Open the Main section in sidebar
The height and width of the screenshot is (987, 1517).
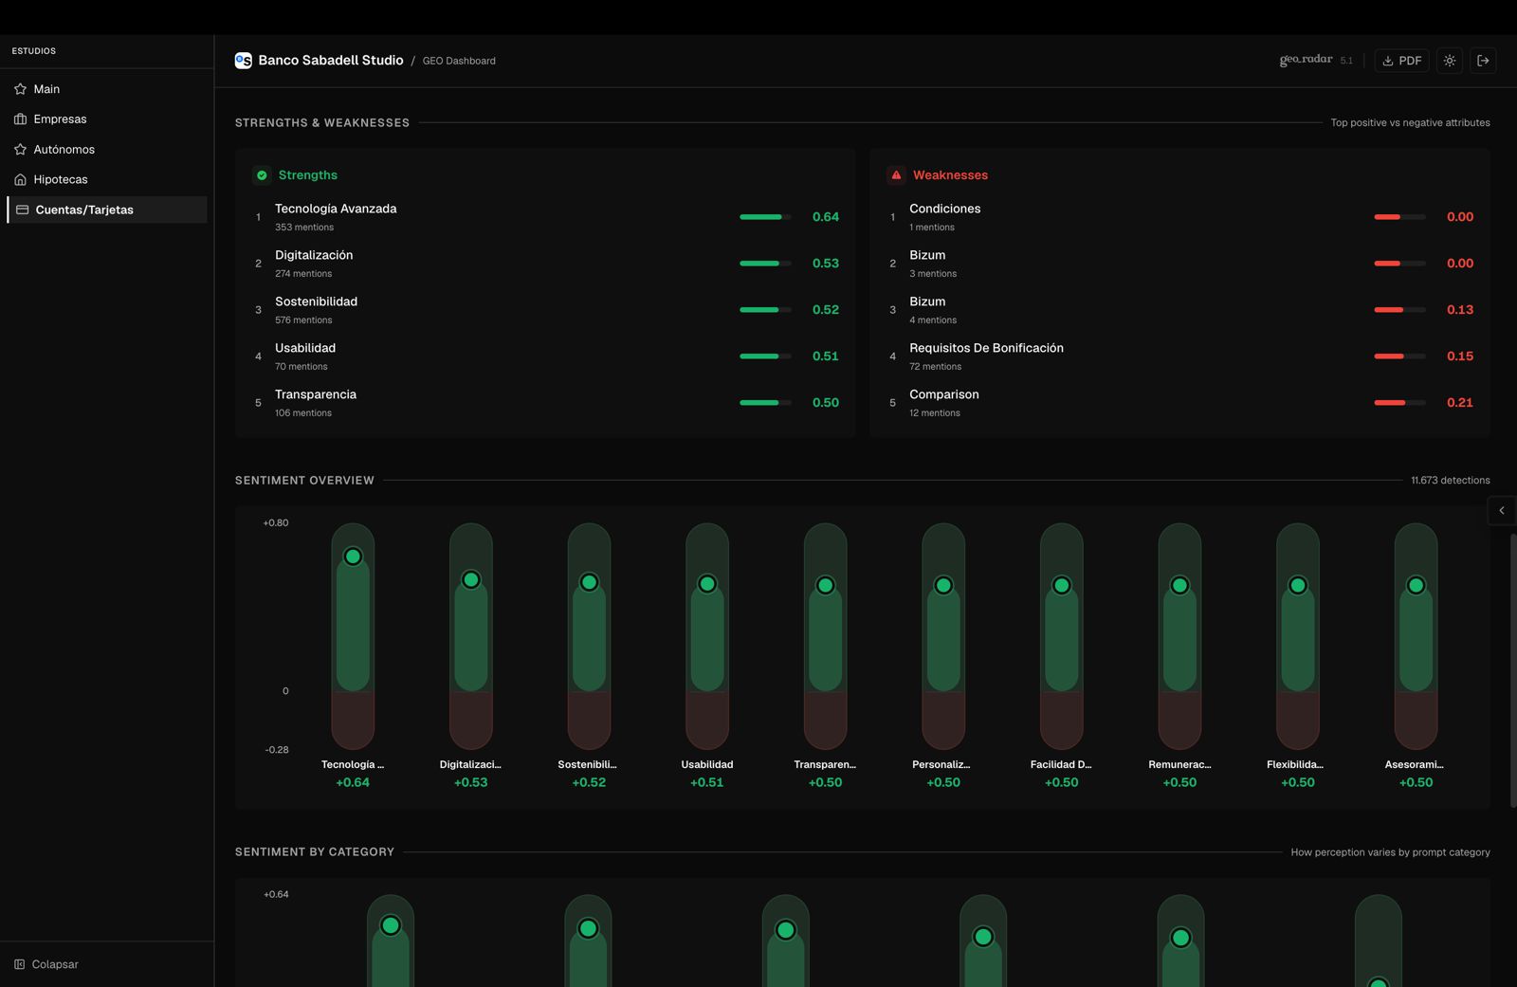click(x=46, y=89)
